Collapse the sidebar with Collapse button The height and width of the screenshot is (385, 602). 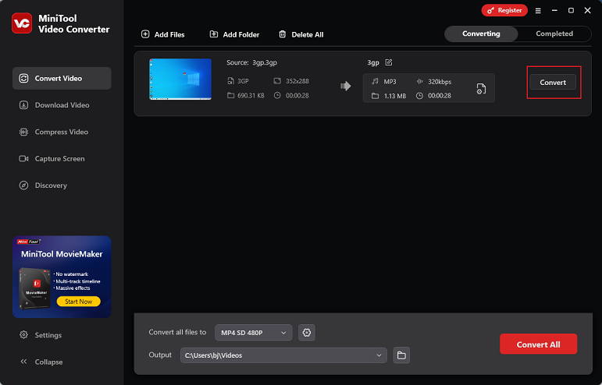point(41,362)
